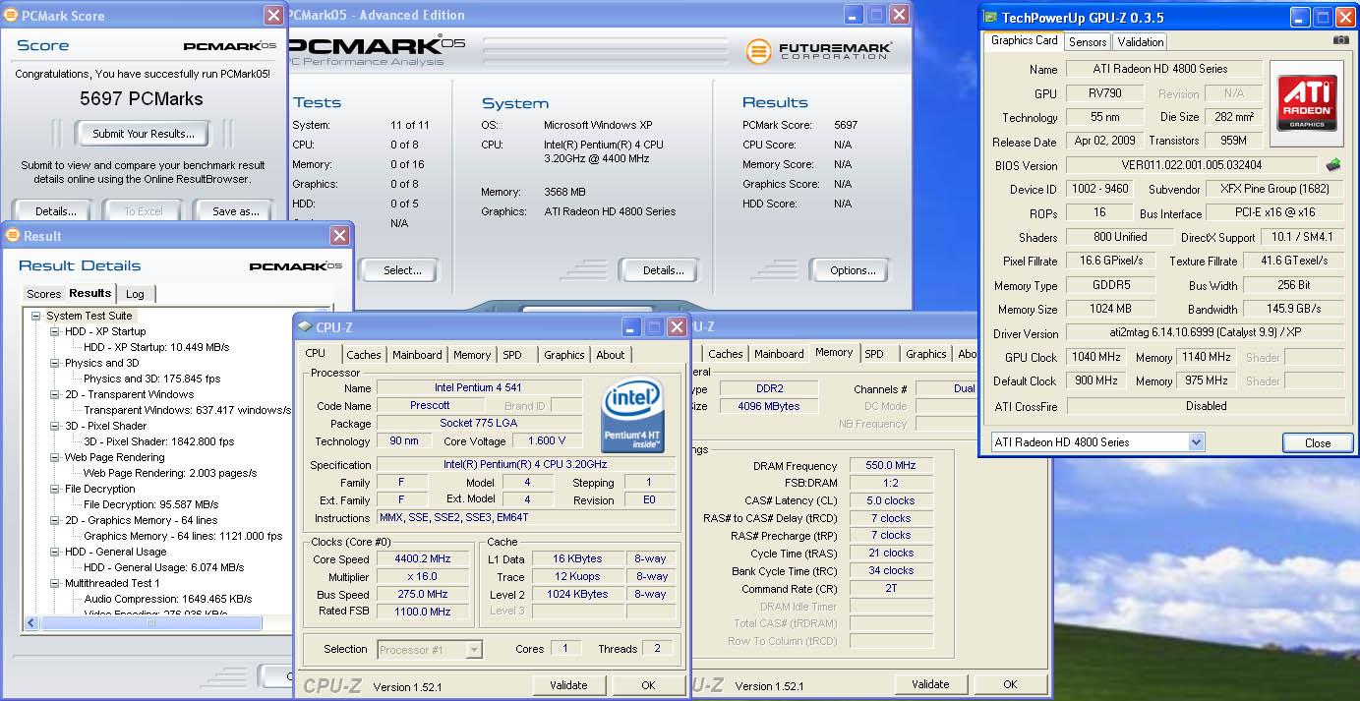Click the Save as button
This screenshot has height=701, width=1360.
(236, 210)
